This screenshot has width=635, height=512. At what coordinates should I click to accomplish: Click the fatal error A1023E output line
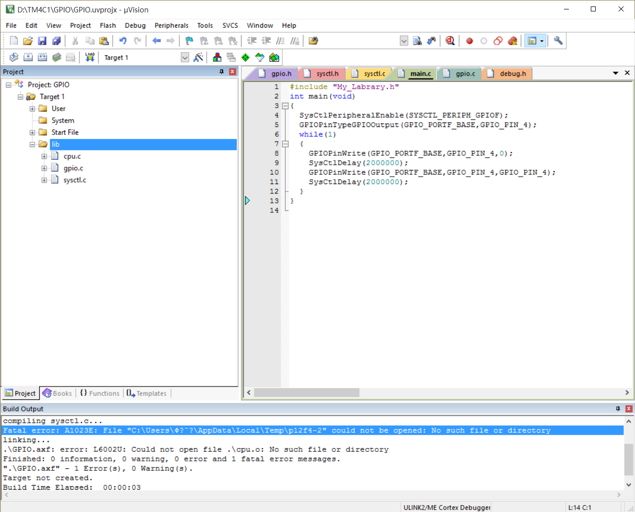point(276,430)
